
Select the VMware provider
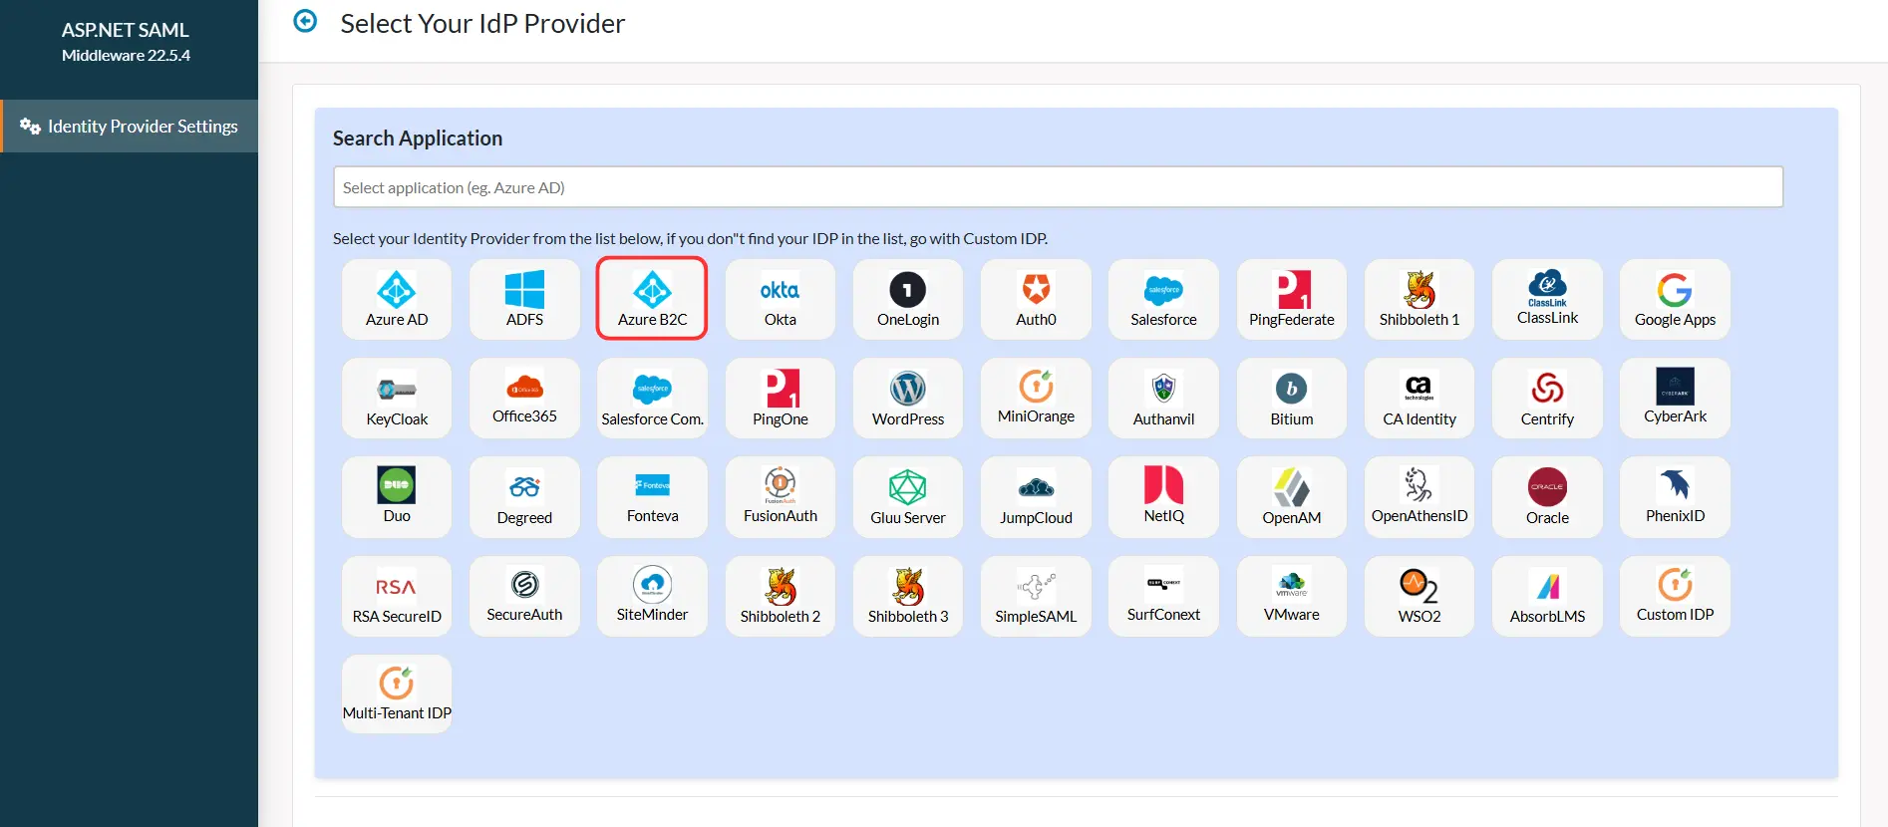(1292, 596)
